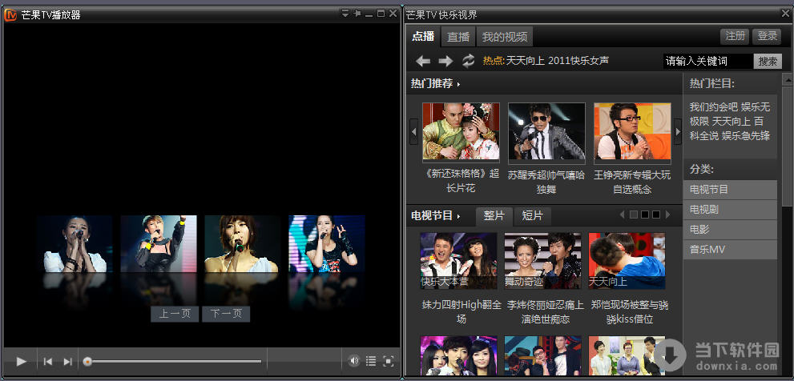Click title 妹力四射High翻全场
Viewport: 794px width, 381px height.
[x=461, y=312]
